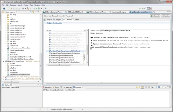Expand the rangetest one project
Image resolution: width=174 pixels, height=112 pixels.
(4, 77)
